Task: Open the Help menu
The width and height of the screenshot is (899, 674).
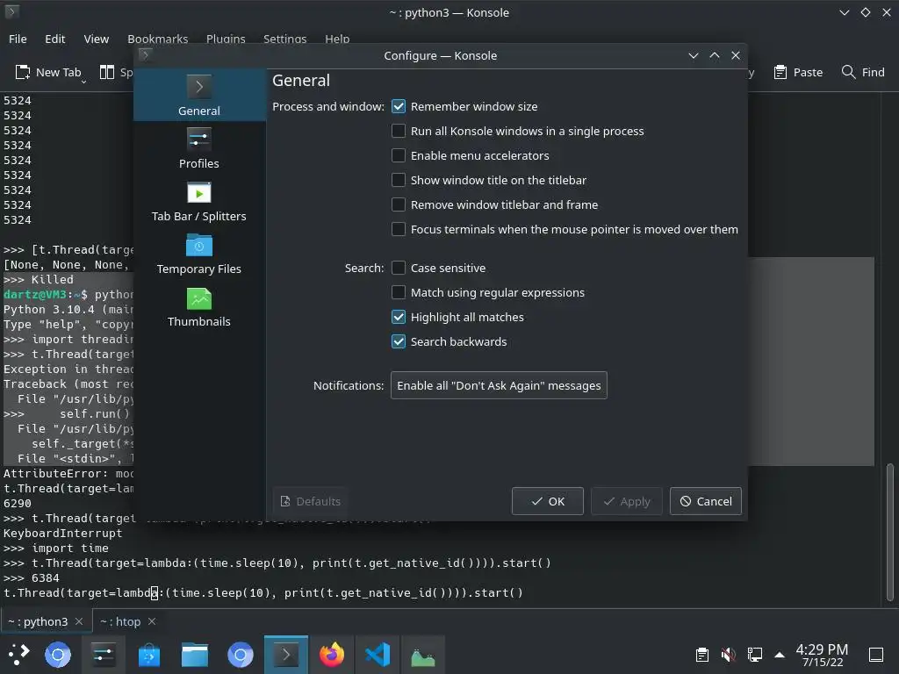Action: [337, 39]
